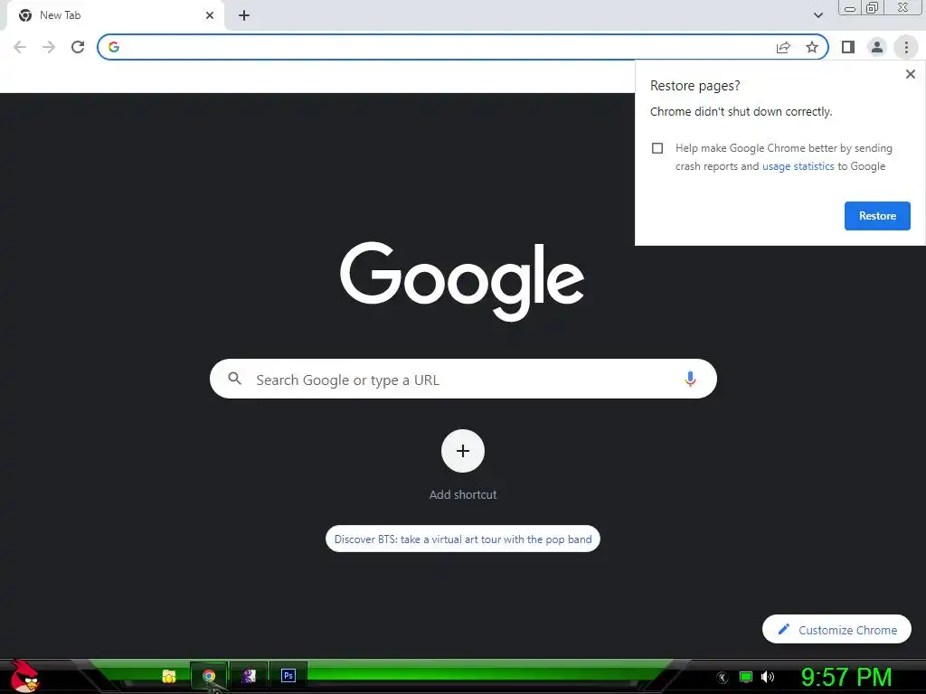Viewport: 926px width, 694px height.
Task: Open the Discover BTS virtual art tour link
Action: [x=463, y=539]
